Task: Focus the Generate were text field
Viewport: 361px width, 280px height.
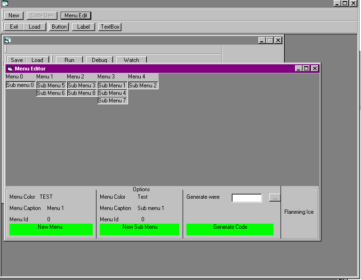Action: point(247,198)
